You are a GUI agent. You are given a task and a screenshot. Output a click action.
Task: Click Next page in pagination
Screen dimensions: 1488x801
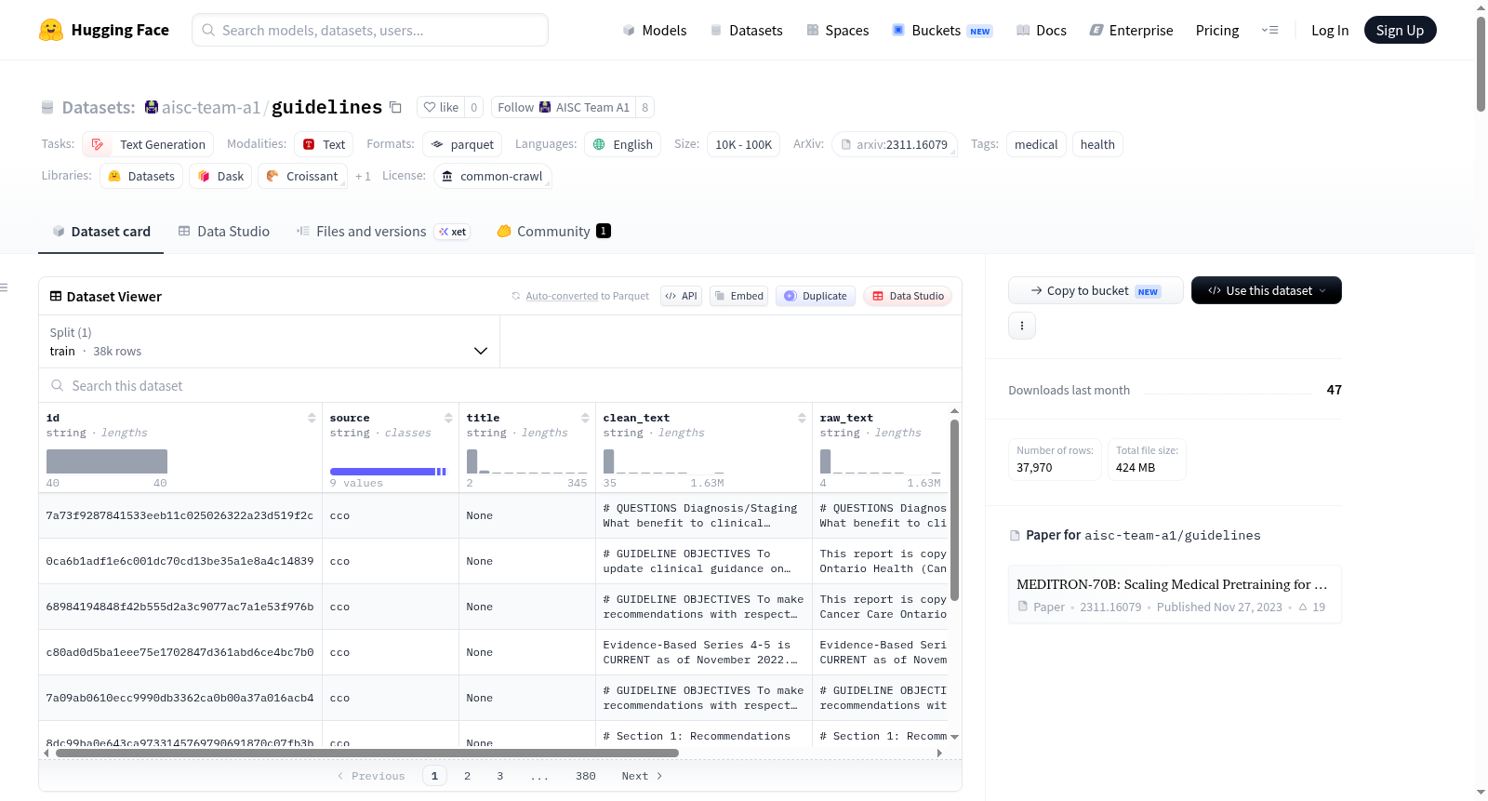[642, 776]
